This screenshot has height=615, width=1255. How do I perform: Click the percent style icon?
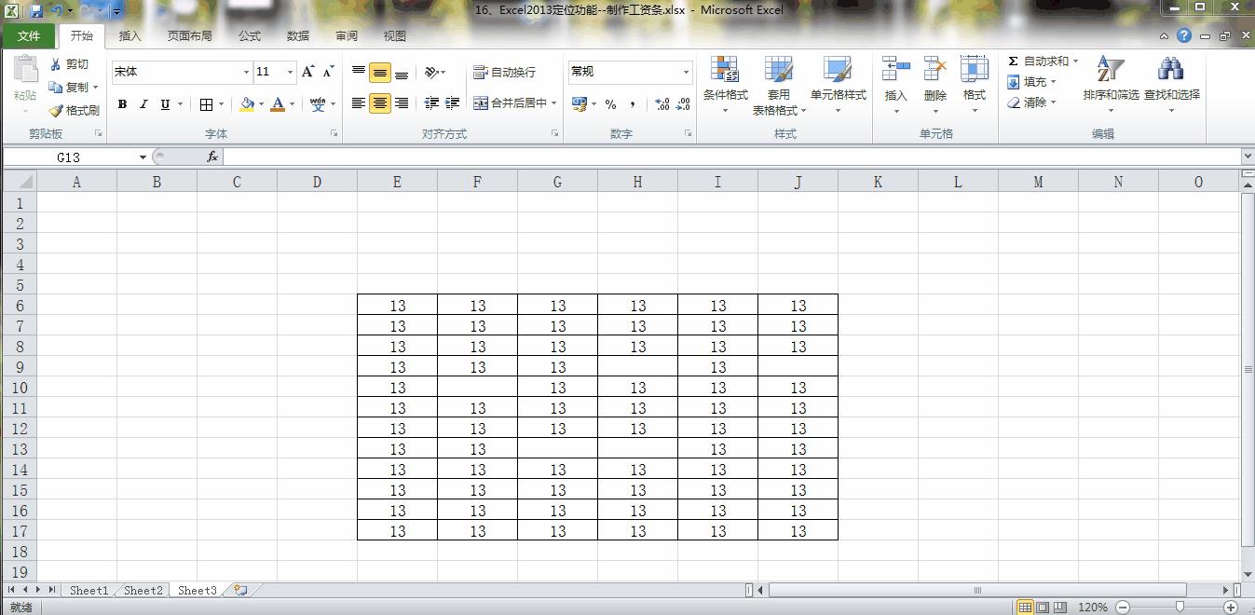pos(610,104)
